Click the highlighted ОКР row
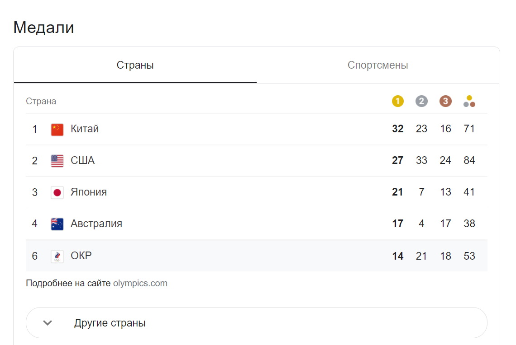Image resolution: width=516 pixels, height=345 pixels. 256,256
